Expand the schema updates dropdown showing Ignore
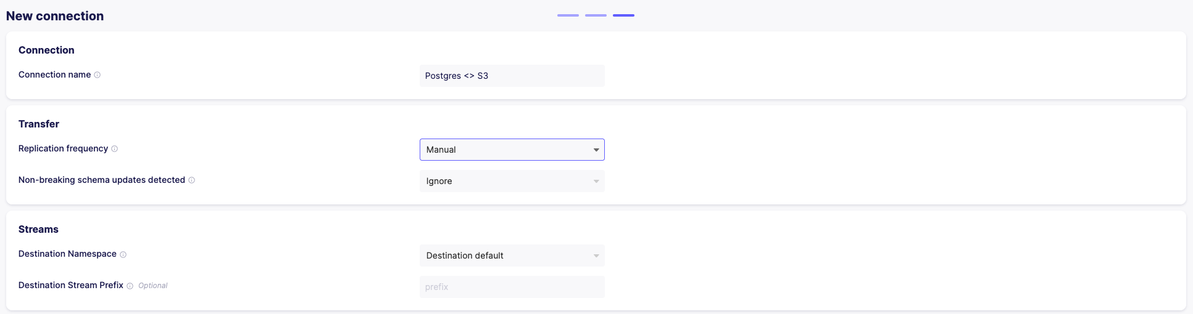This screenshot has width=1193, height=314. pyautogui.click(x=512, y=181)
